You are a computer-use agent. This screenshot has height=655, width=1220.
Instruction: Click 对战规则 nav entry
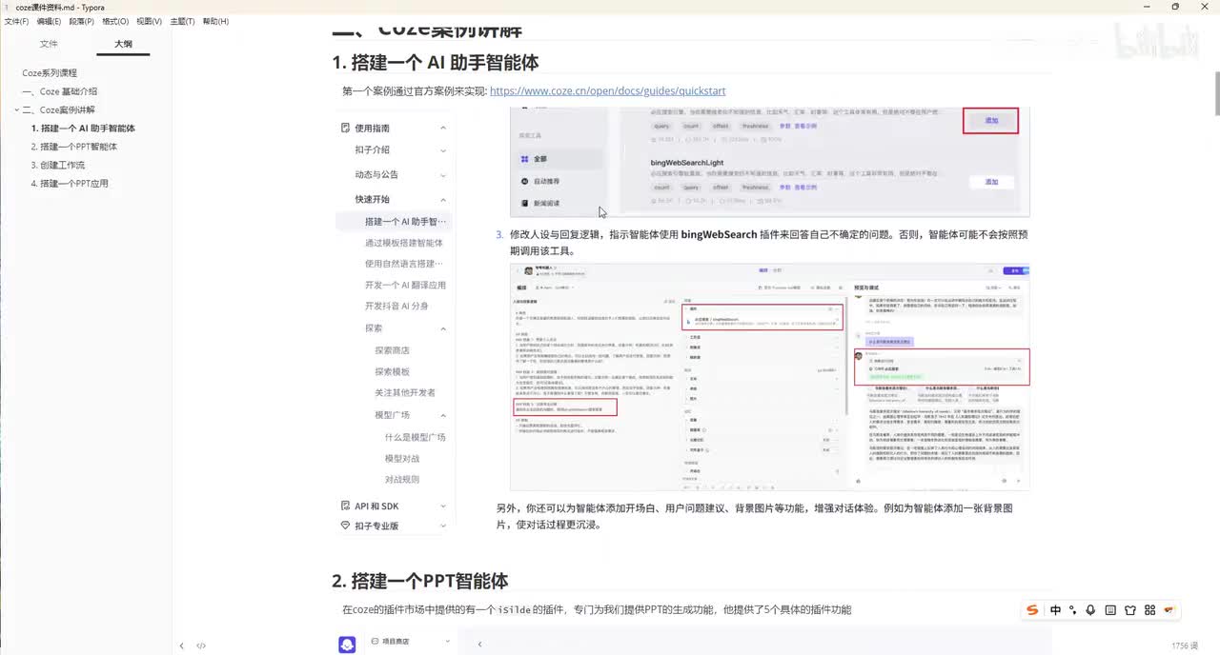pyautogui.click(x=401, y=479)
